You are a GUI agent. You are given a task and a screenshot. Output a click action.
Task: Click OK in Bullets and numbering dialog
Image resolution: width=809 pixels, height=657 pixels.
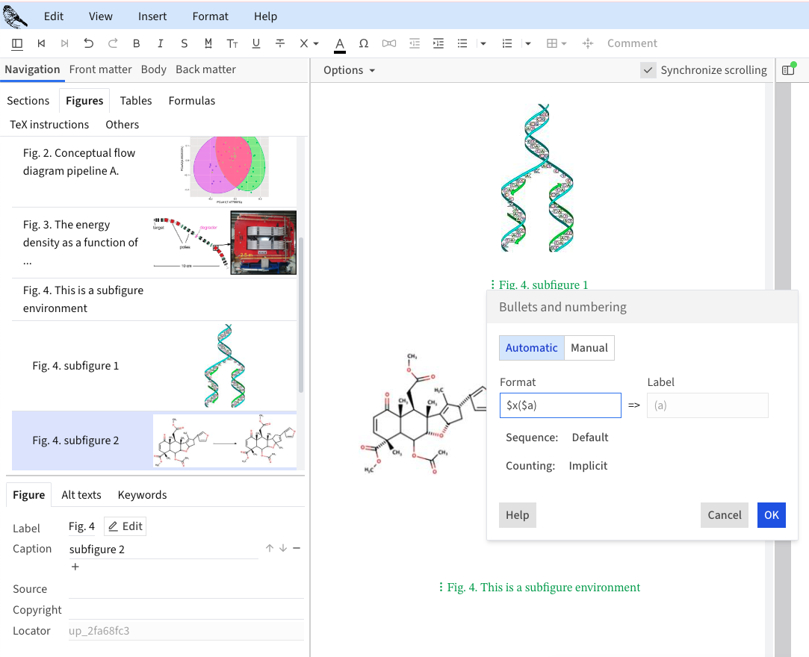771,515
